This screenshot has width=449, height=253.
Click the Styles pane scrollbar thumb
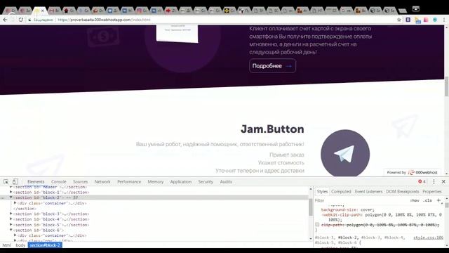click(x=447, y=205)
